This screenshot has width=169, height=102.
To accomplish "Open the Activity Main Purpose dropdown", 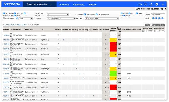I will [58, 15].
